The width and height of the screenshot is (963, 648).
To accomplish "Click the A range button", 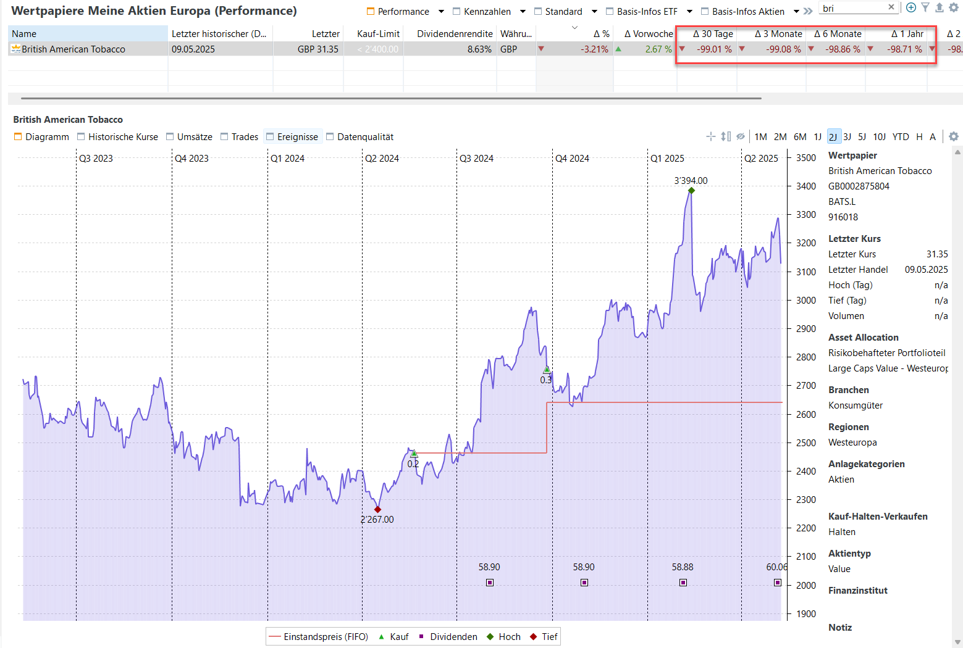I will click(x=933, y=137).
